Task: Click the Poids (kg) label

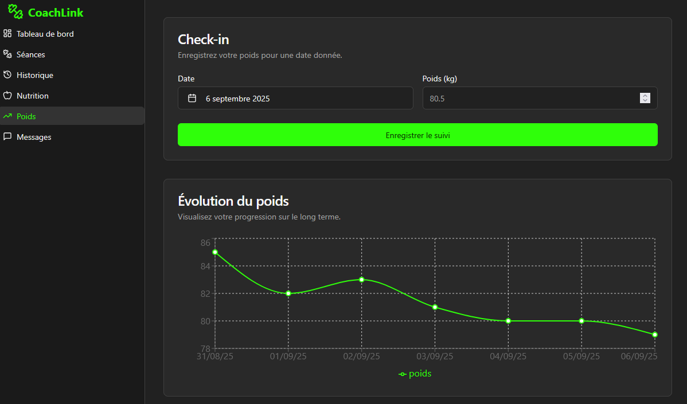Action: (439, 79)
